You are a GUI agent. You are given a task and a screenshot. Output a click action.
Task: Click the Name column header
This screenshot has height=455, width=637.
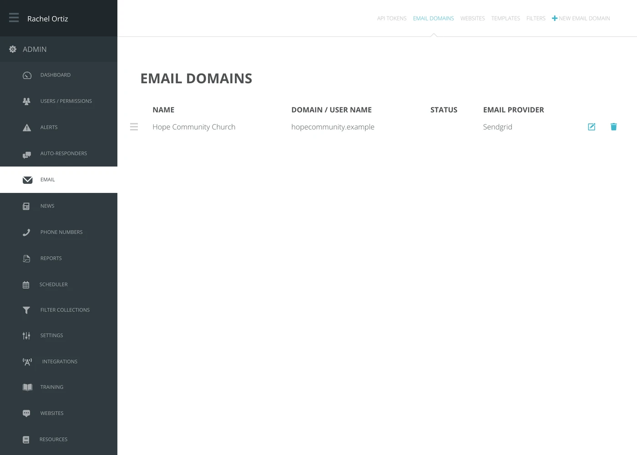[x=163, y=110]
